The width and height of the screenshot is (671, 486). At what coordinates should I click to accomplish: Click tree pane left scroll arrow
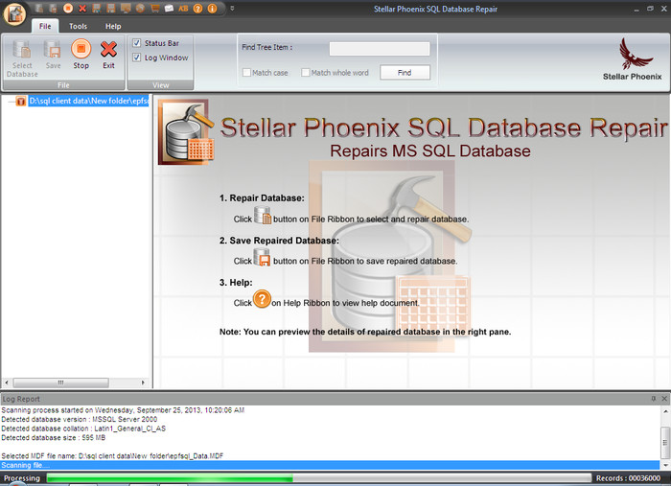tap(7, 382)
